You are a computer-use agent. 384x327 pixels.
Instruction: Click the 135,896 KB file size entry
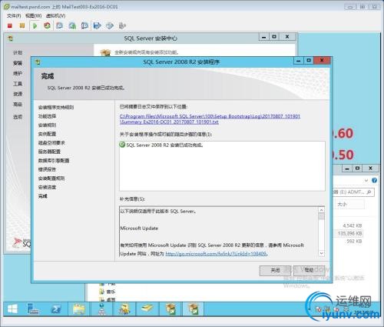[350, 233]
